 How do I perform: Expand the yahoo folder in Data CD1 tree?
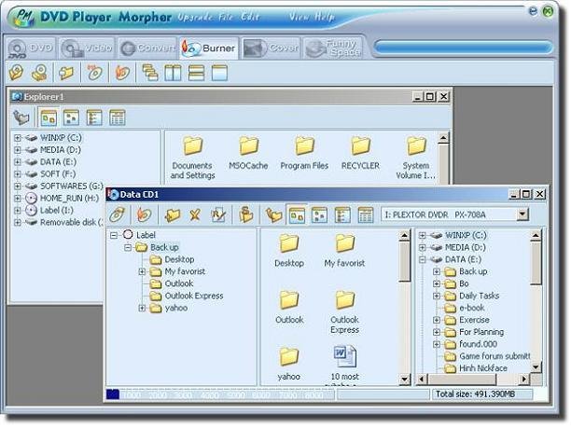(142, 308)
